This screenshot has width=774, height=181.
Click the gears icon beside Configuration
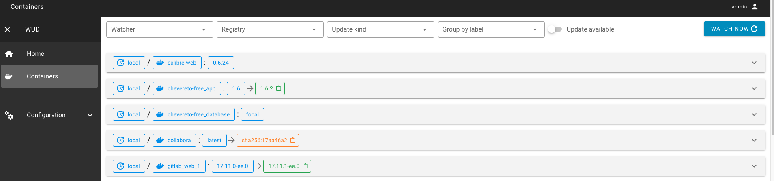point(9,115)
